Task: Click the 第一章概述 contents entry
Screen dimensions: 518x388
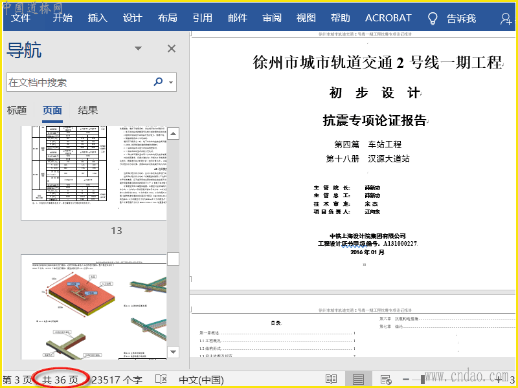Action: [277, 333]
